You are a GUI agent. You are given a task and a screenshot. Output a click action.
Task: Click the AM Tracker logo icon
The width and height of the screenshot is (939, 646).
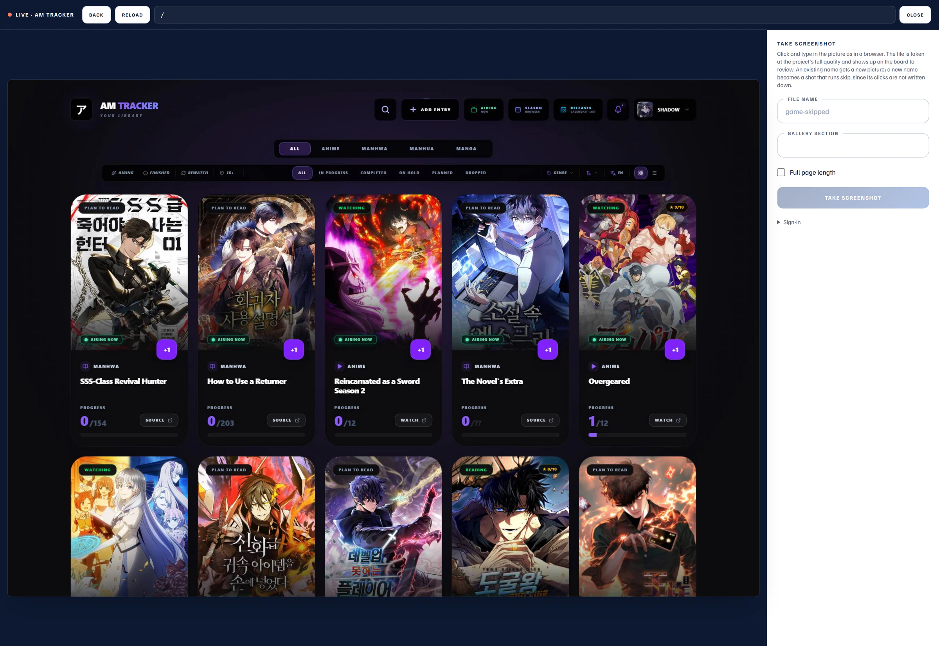(x=81, y=110)
